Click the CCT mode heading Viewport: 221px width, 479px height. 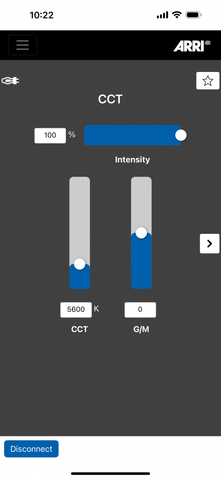(110, 99)
